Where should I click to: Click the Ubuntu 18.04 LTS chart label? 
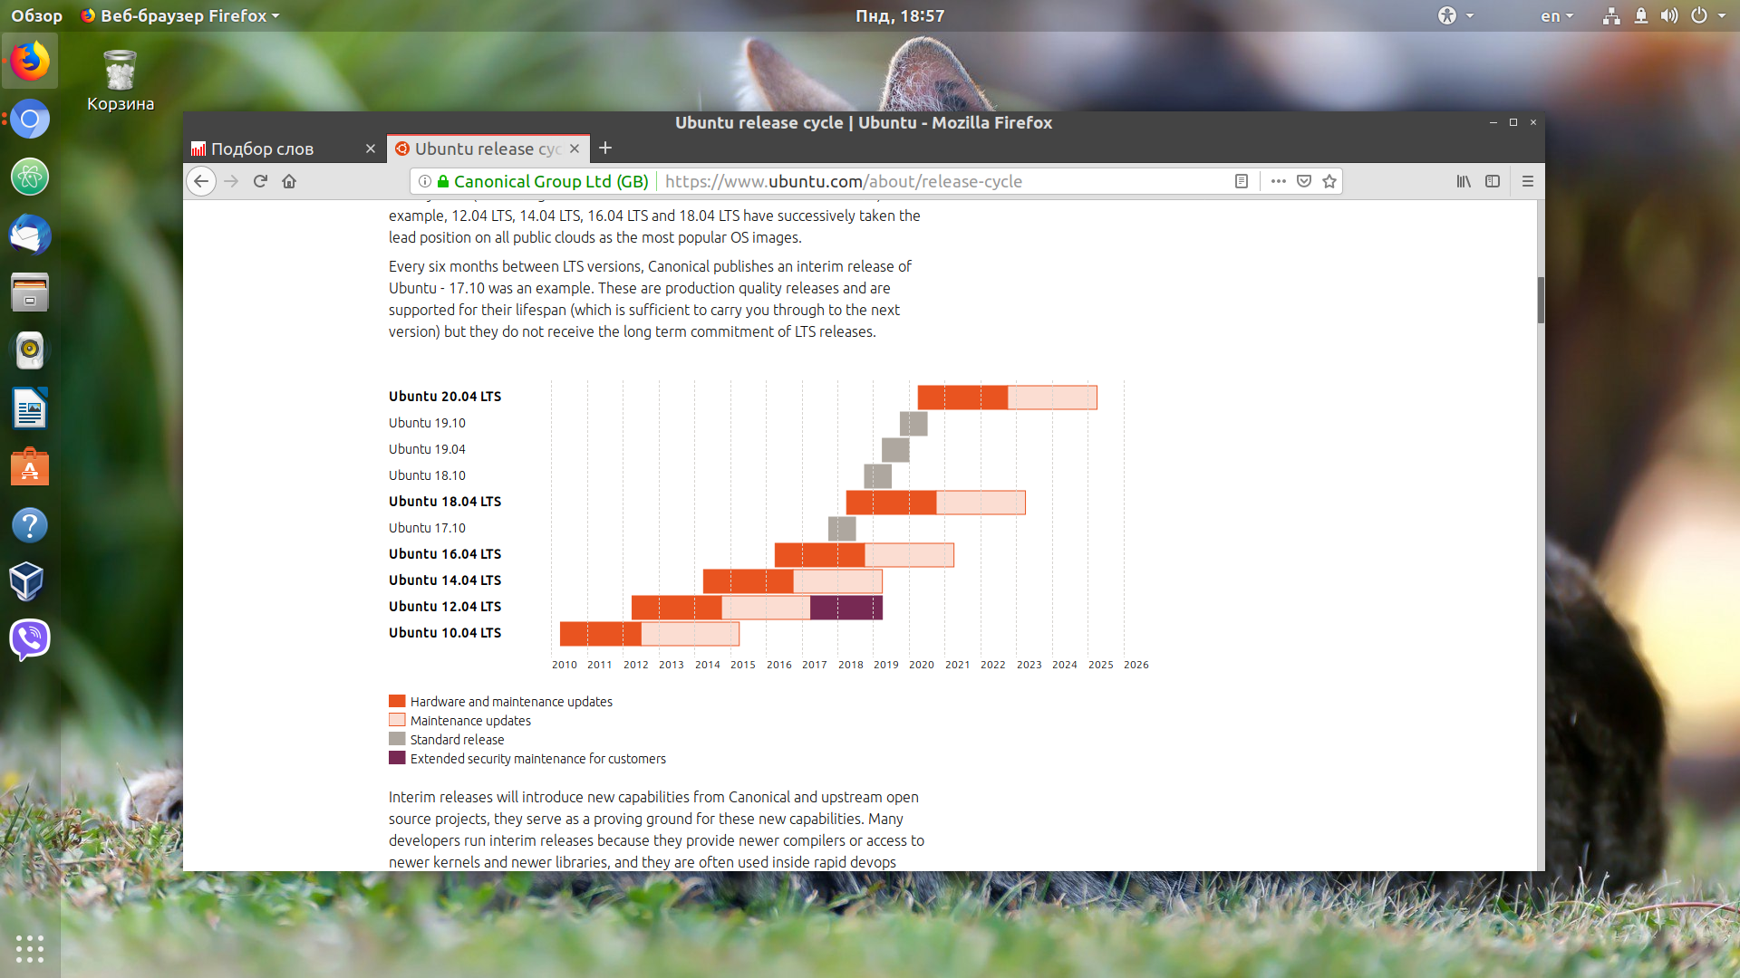pyautogui.click(x=445, y=502)
